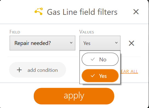Image resolution: width=149 pixels, height=108 pixels.
Task: Clear all filter conditions
Action: [129, 72]
